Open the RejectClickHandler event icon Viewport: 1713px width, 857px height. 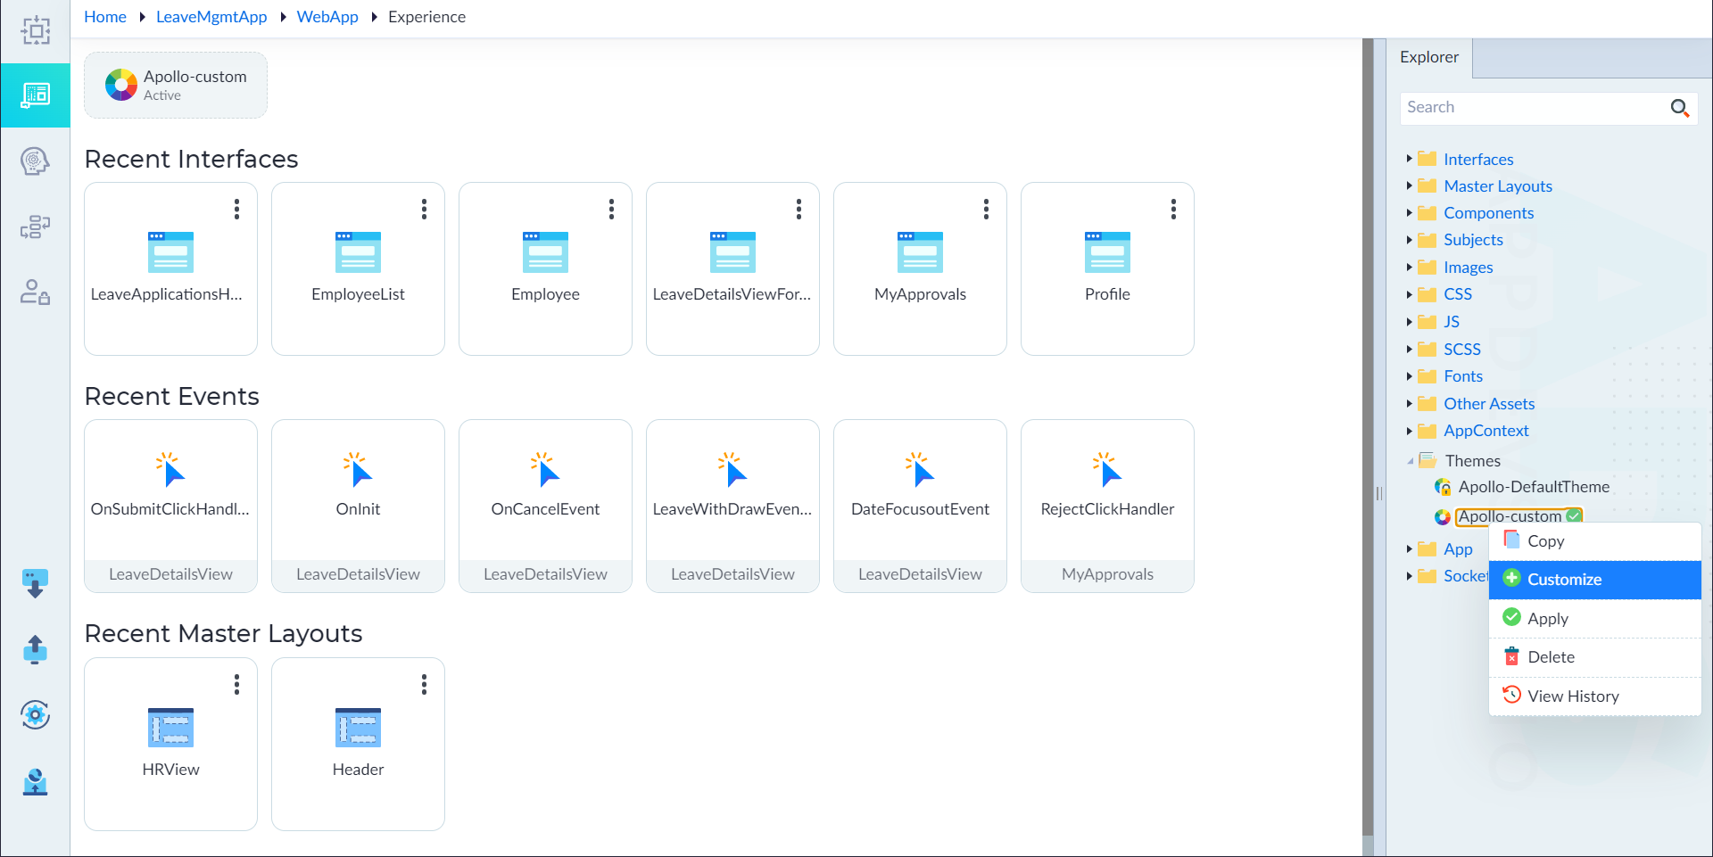point(1107,469)
